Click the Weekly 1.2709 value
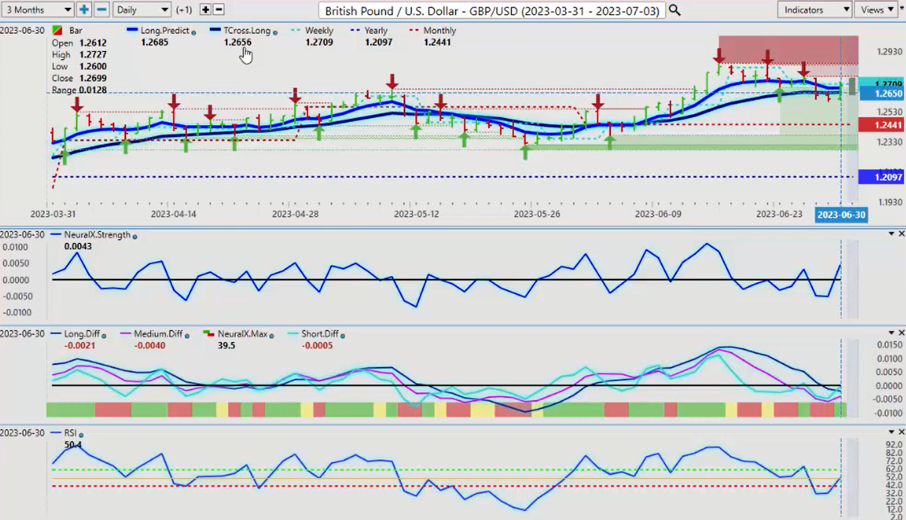This screenshot has height=520, width=906. point(319,42)
